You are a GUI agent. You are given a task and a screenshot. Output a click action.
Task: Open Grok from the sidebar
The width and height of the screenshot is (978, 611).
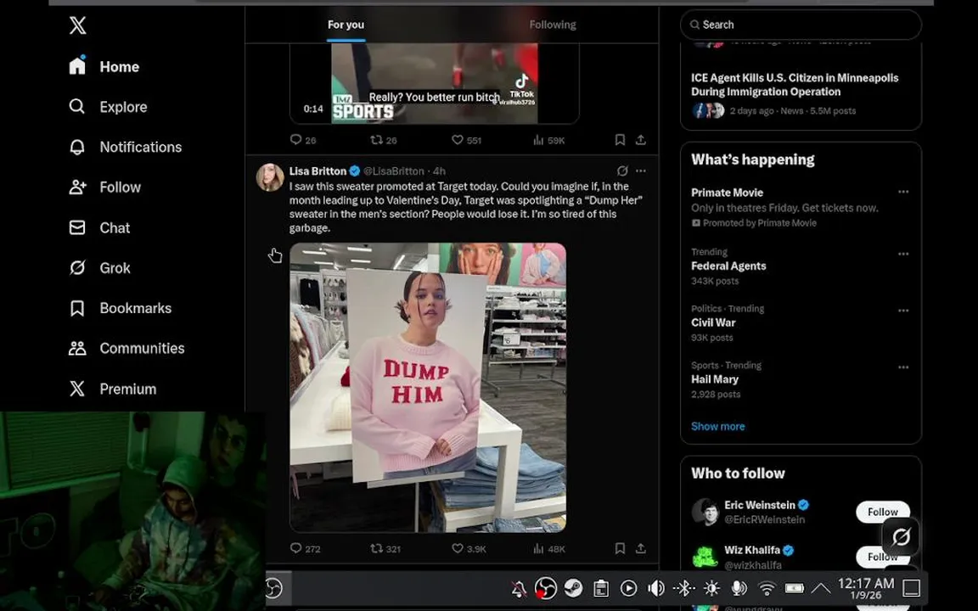click(100, 268)
